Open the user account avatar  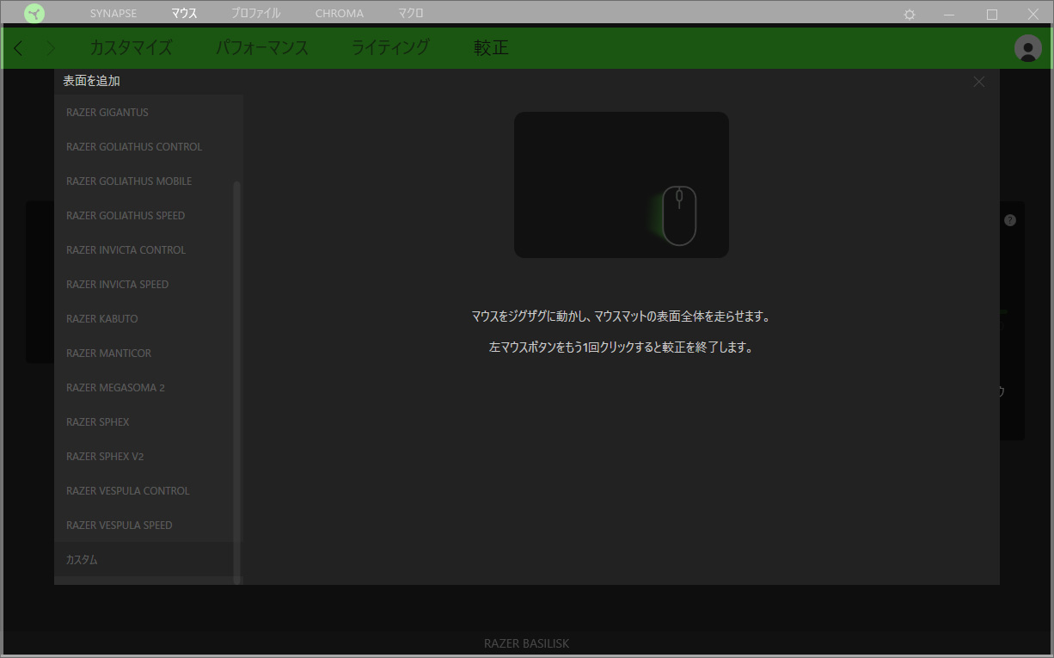(1028, 48)
